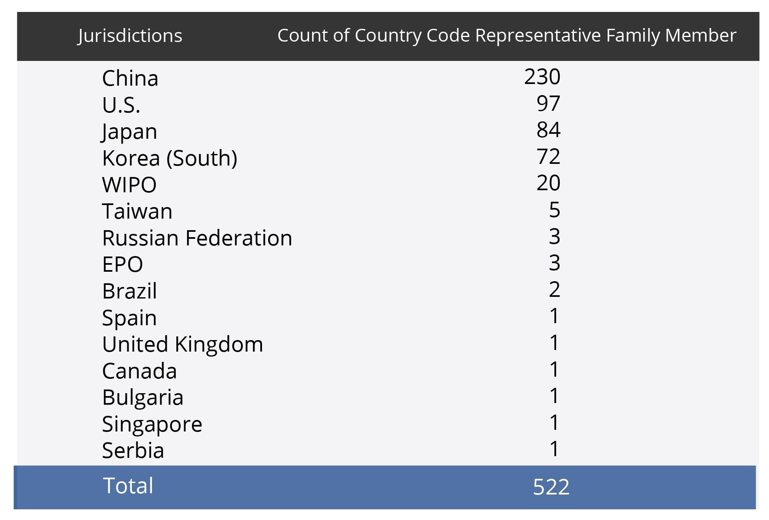Click the Count of Country Code header
Screen dimensions: 769x520
(x=507, y=36)
